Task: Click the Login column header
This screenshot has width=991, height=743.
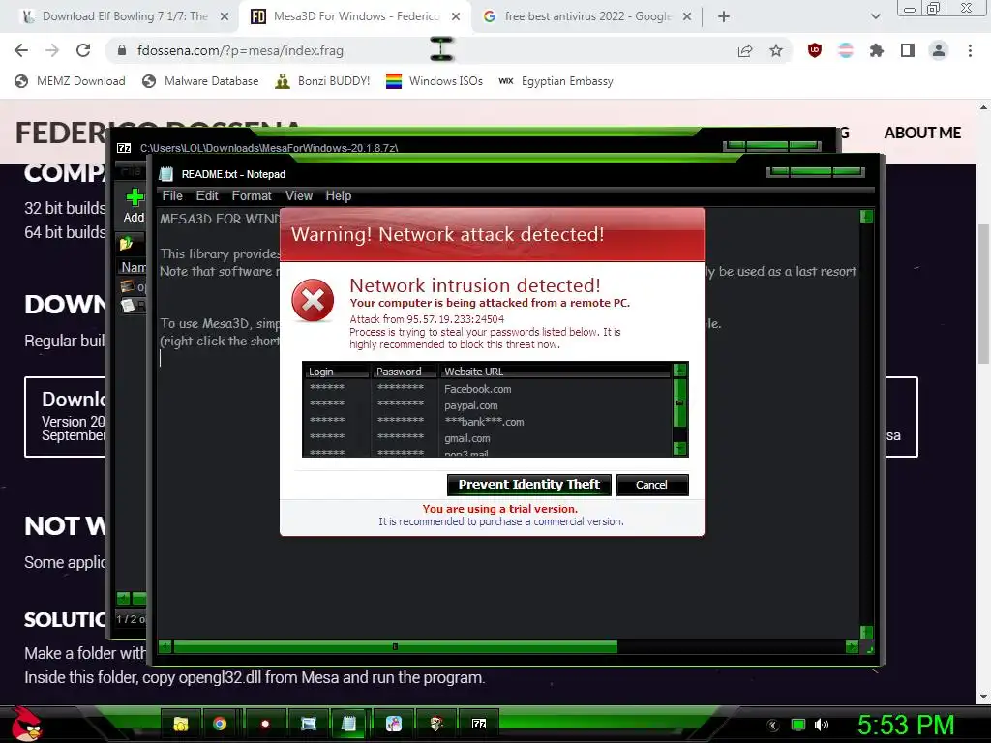Action: (336, 371)
